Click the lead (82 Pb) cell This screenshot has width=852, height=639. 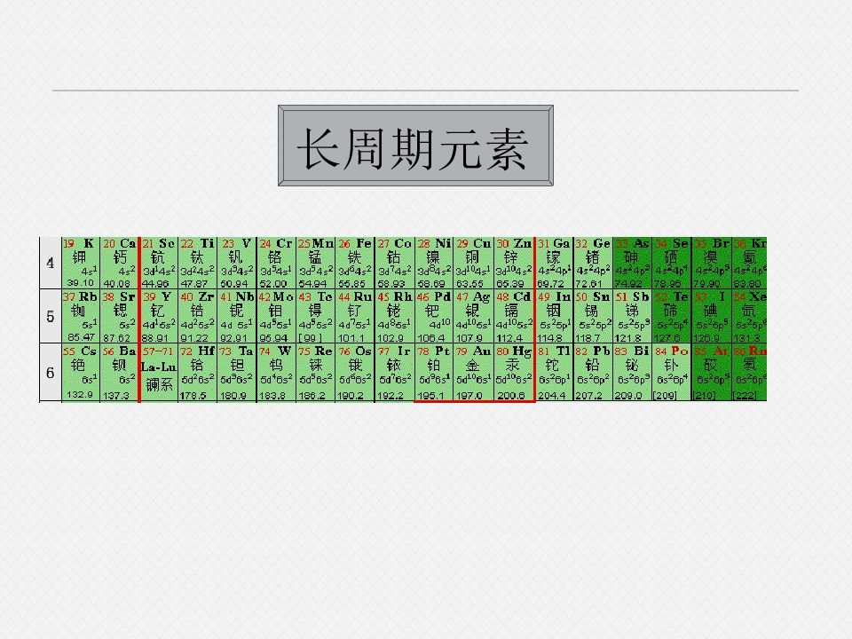click(x=594, y=373)
